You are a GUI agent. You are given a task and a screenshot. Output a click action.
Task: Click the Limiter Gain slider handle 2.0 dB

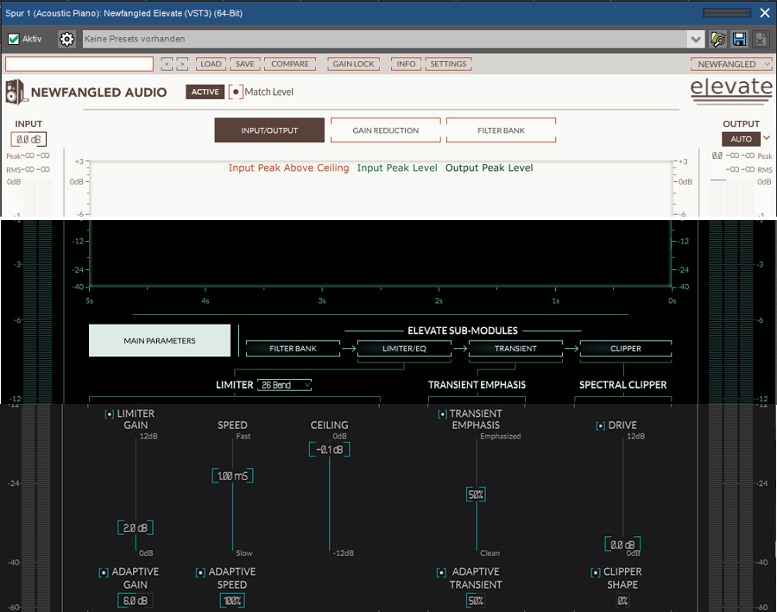136,527
